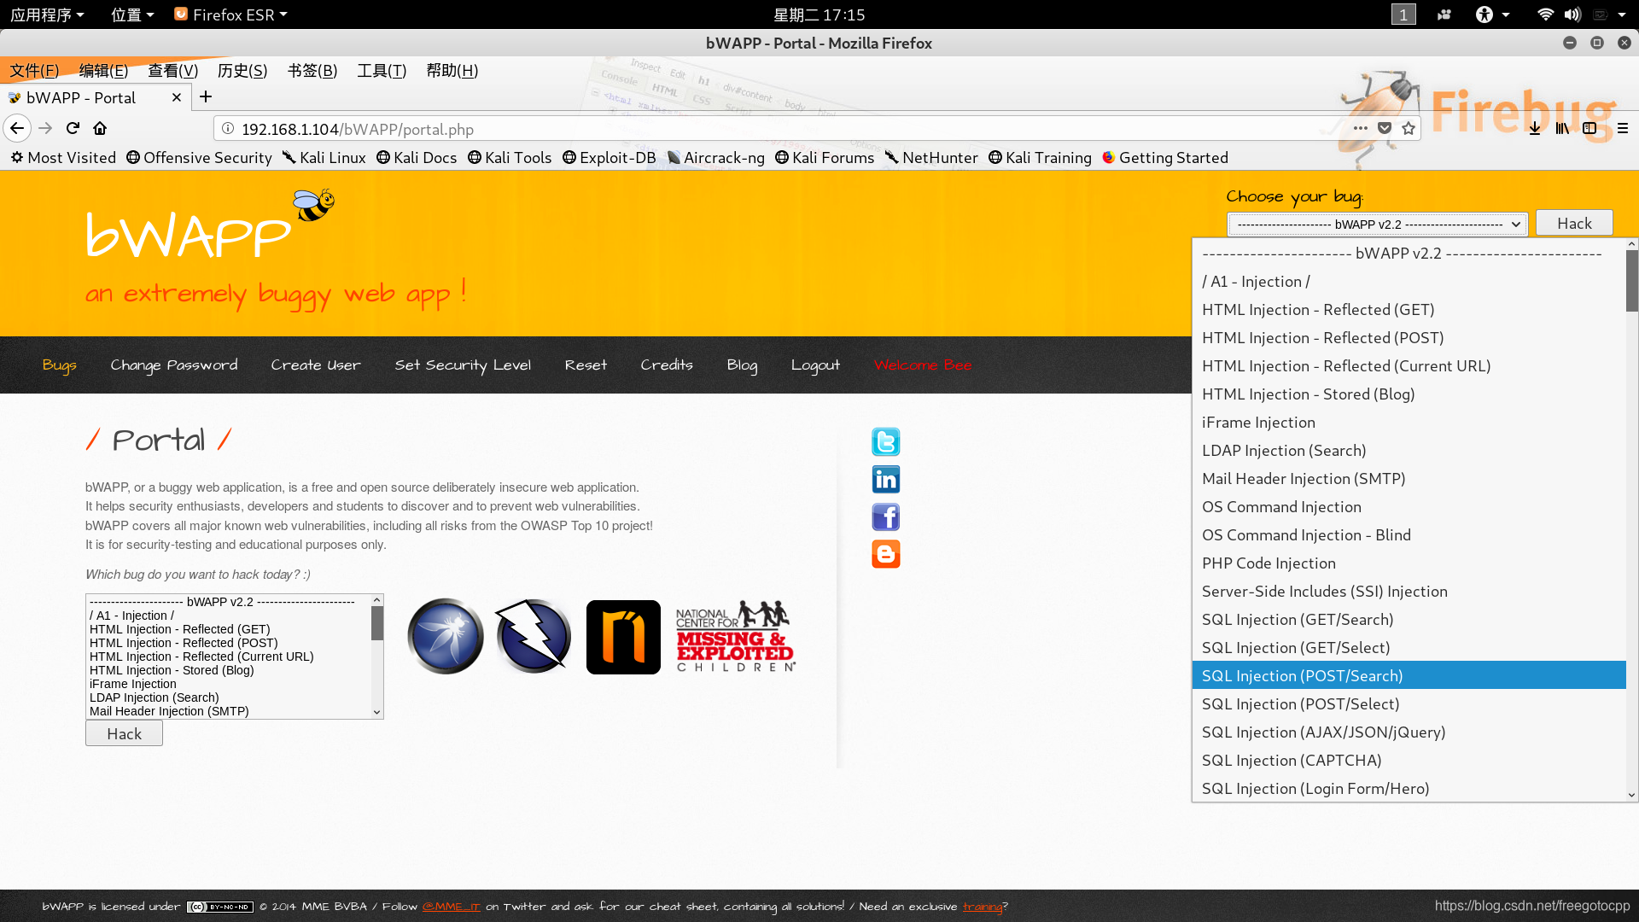Click the listbox scroll down arrow
Image resolution: width=1639 pixels, height=922 pixels.
point(376,712)
